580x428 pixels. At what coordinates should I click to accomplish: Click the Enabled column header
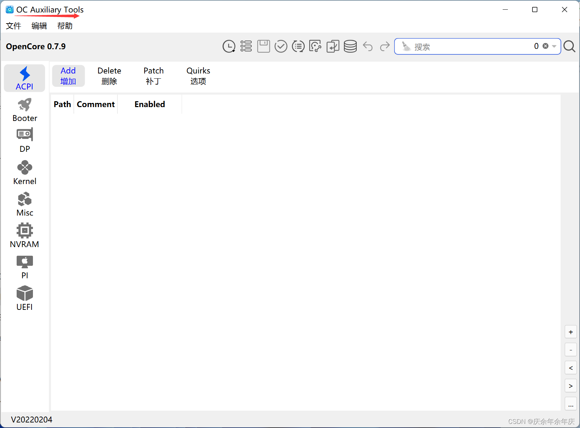tap(150, 104)
